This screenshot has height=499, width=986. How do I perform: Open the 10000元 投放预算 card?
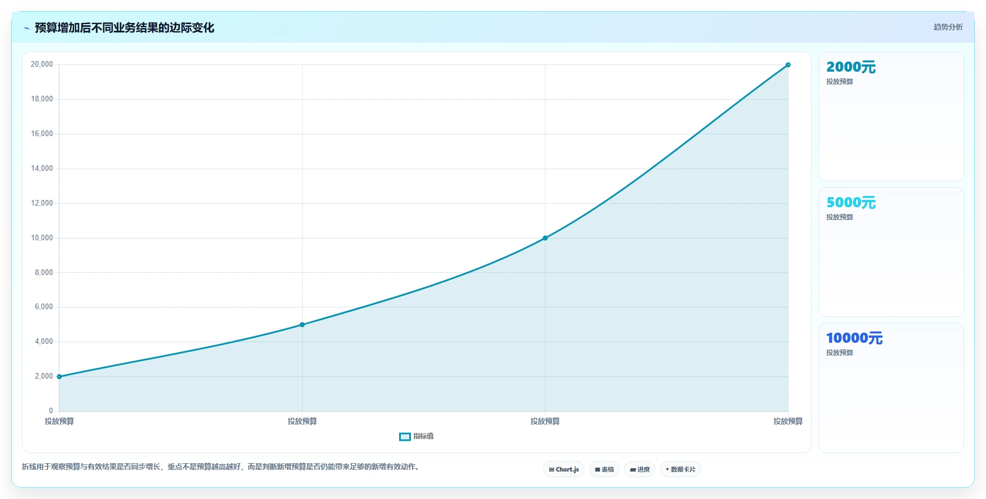coord(891,388)
